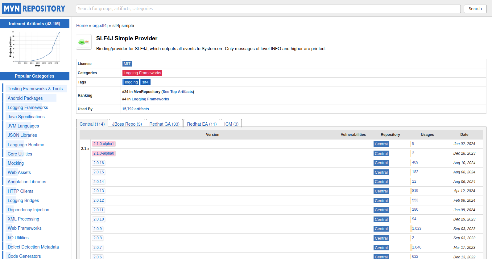Screen dimensions: 492x259
Task: Open Language Runtime category
Action: (x=26, y=145)
